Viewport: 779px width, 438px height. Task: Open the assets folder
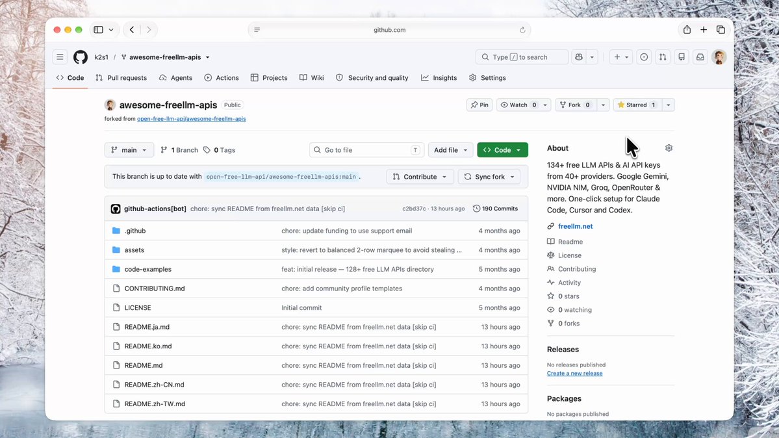[134, 250]
